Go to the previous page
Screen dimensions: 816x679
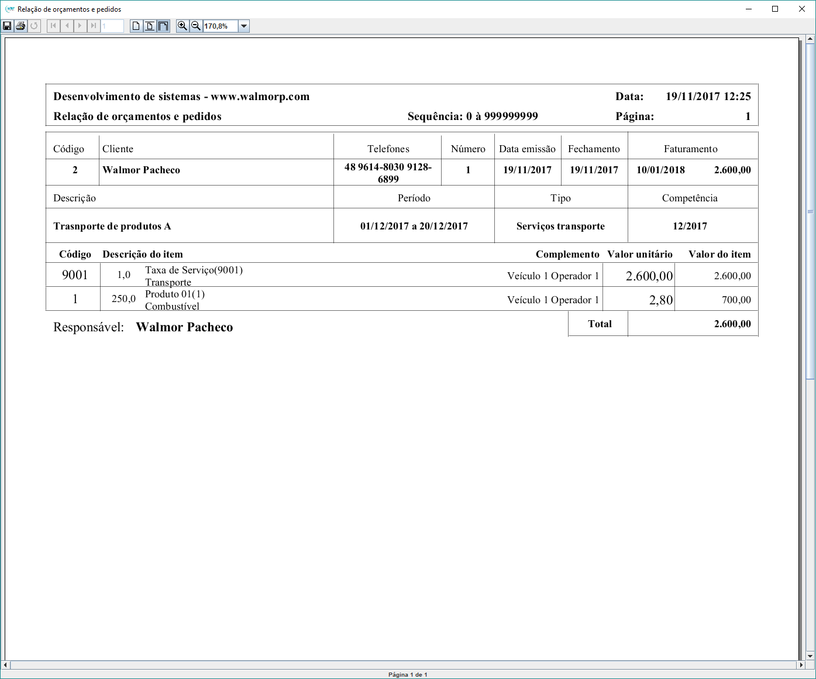[67, 26]
